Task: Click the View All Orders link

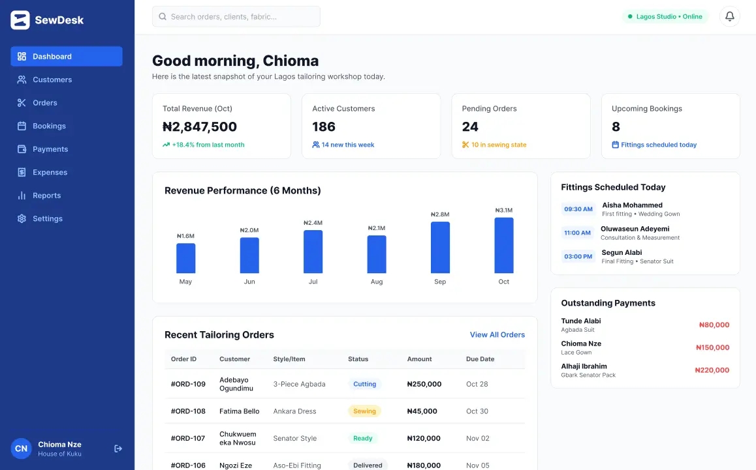Action: click(x=497, y=334)
